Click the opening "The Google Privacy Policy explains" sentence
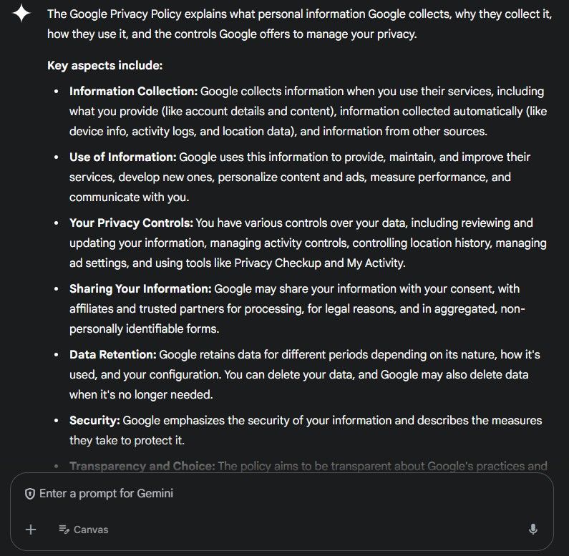Image resolution: width=569 pixels, height=556 pixels. tap(143, 14)
